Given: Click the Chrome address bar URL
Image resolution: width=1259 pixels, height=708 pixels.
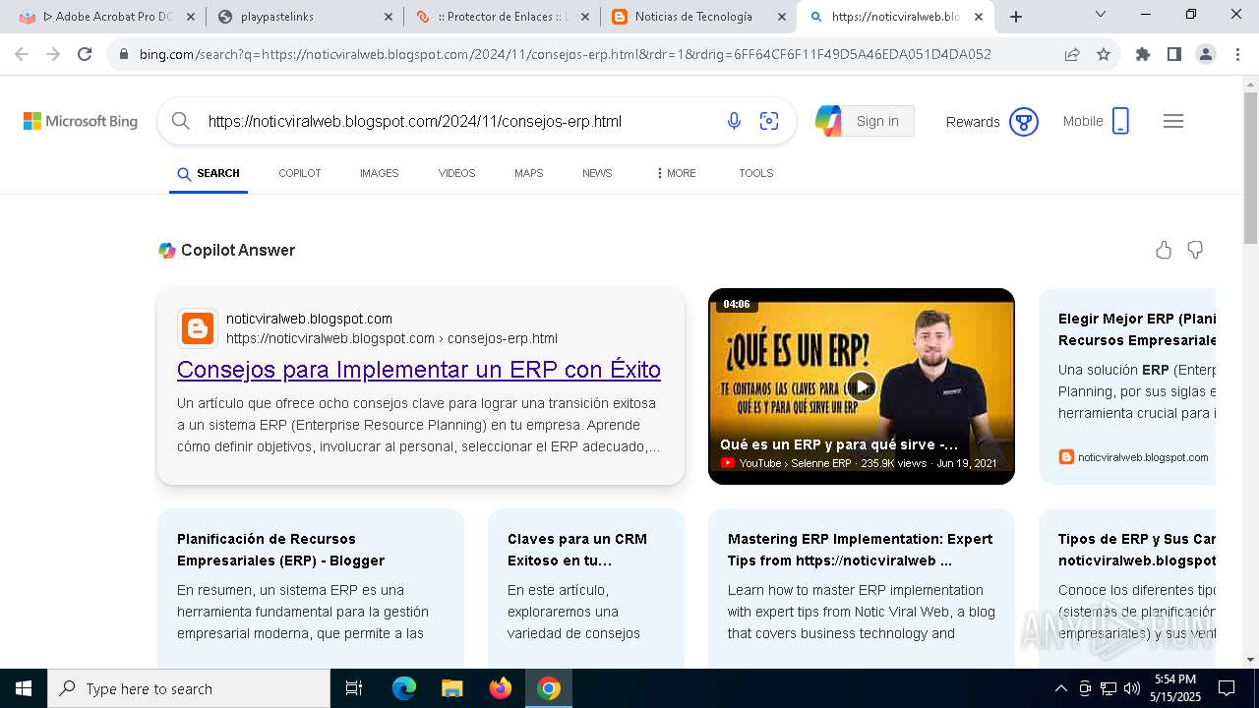Looking at the screenshot, I should coord(566,54).
